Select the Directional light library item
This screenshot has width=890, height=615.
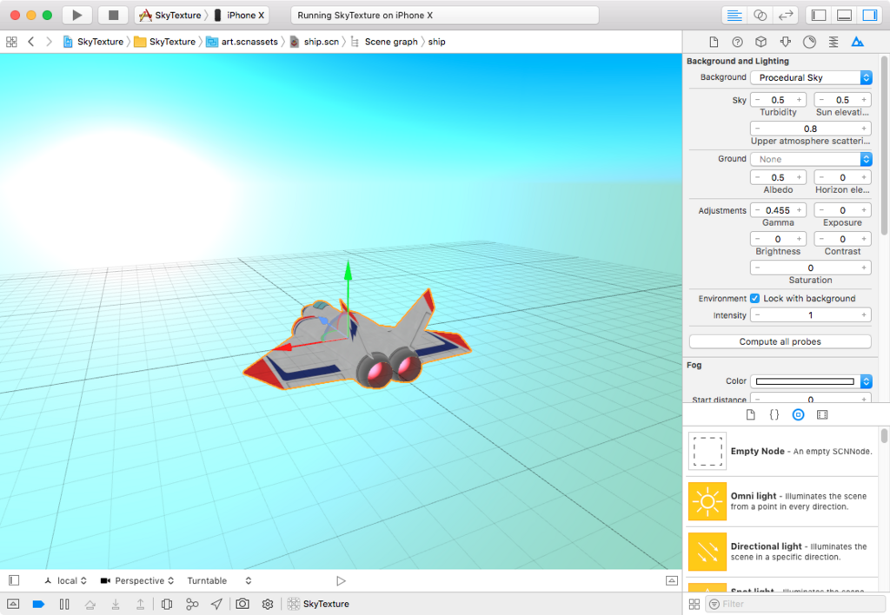783,552
